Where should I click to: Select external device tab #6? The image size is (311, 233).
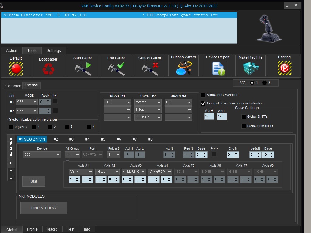pyautogui.click(x=119, y=139)
